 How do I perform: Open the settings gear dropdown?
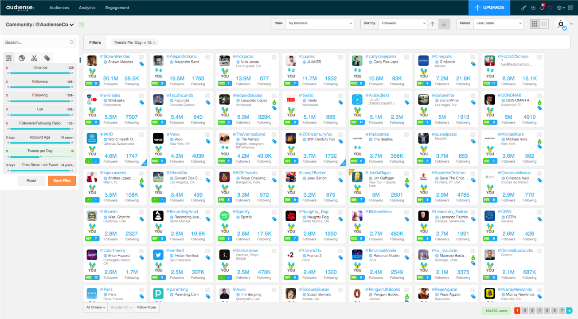[560, 8]
